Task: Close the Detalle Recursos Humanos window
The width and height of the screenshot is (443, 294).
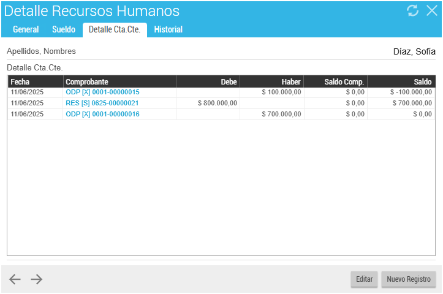Action: click(x=431, y=11)
